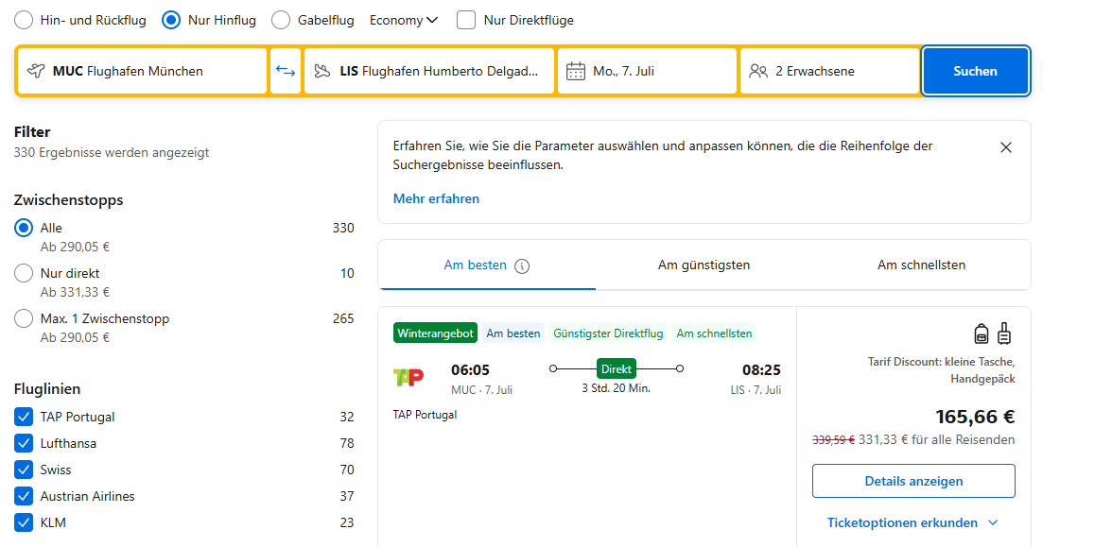Close the search-order information banner
Viewport: 1112px width, 547px height.
[1006, 147]
